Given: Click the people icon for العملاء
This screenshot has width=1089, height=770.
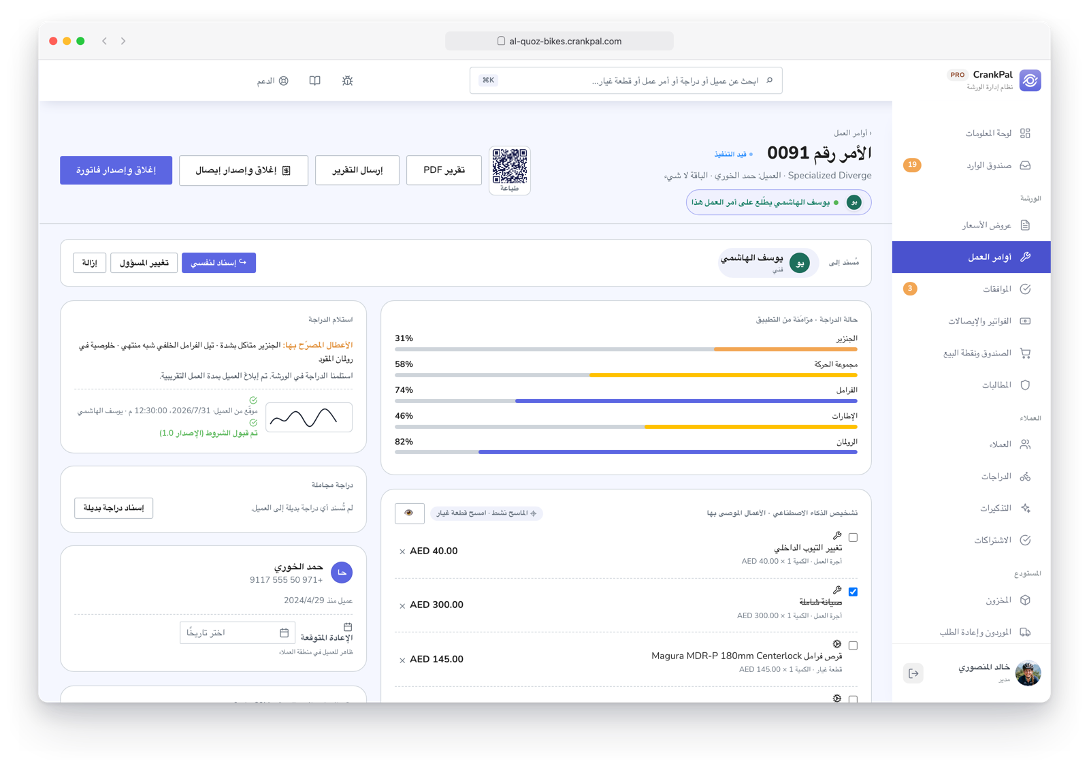Looking at the screenshot, I should (1025, 445).
